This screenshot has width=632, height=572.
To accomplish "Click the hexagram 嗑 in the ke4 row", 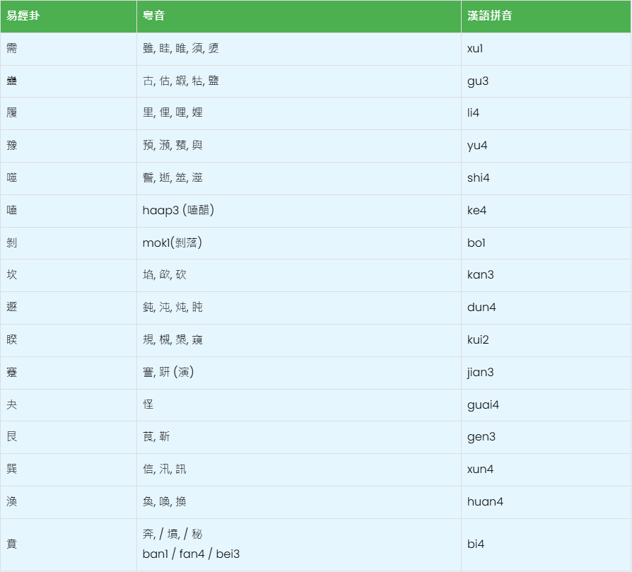I will point(12,210).
